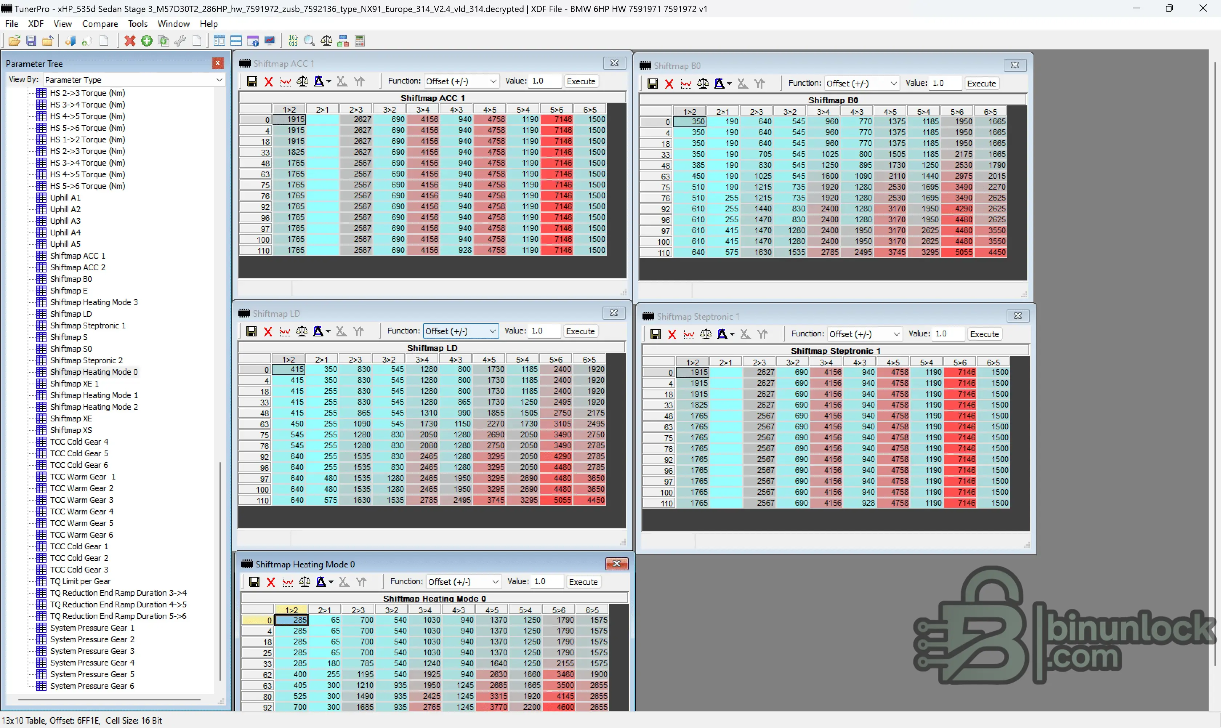Click the red X delete icon in main toolbar
This screenshot has width=1221, height=728.
tap(130, 41)
